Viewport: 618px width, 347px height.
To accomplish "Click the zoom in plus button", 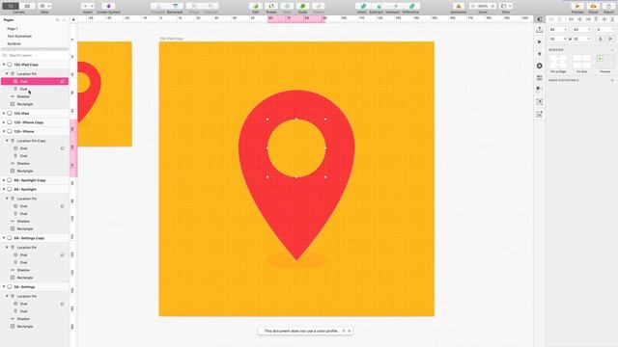I will pyautogui.click(x=492, y=7).
